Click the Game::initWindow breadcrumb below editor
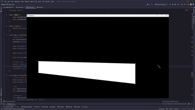Screen dimensions: 195x110 click(9, 101)
